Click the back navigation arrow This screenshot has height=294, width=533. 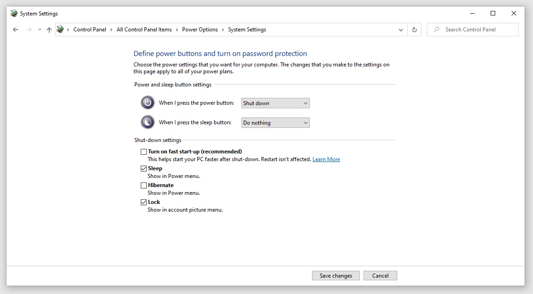pyautogui.click(x=15, y=30)
